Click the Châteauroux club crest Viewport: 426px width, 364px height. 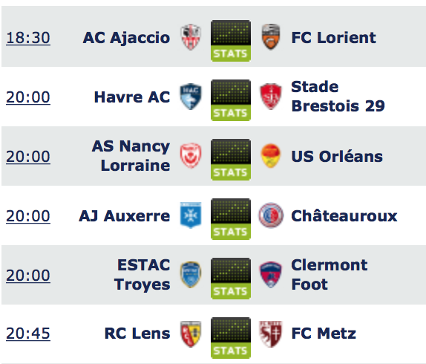271,215
